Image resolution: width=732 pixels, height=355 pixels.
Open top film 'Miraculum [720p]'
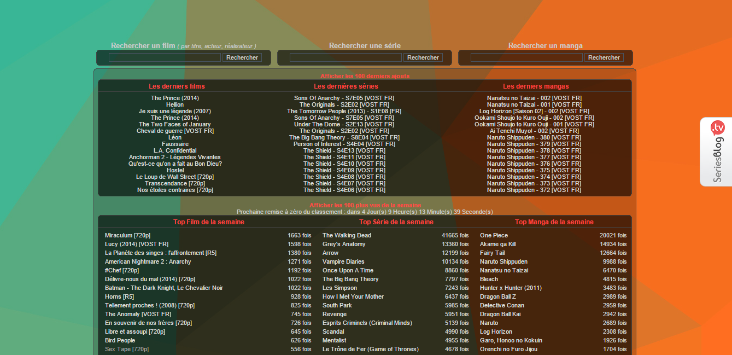126,235
